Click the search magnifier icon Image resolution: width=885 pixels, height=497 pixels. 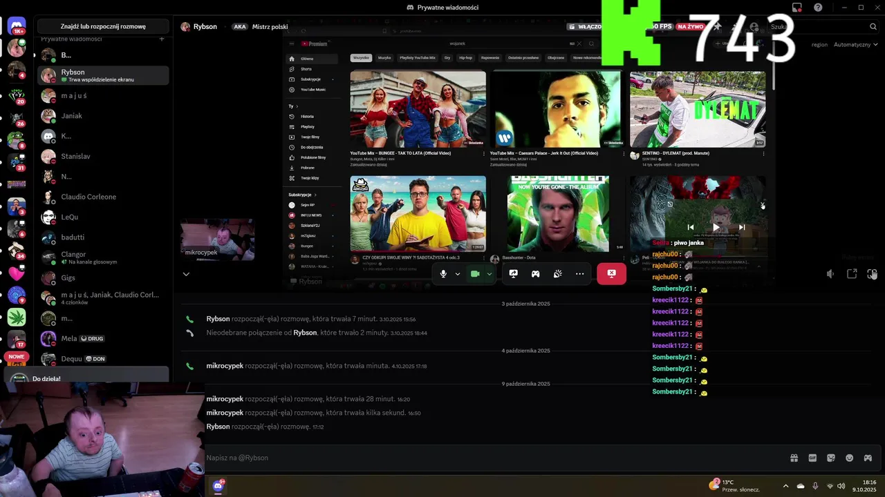873,26
